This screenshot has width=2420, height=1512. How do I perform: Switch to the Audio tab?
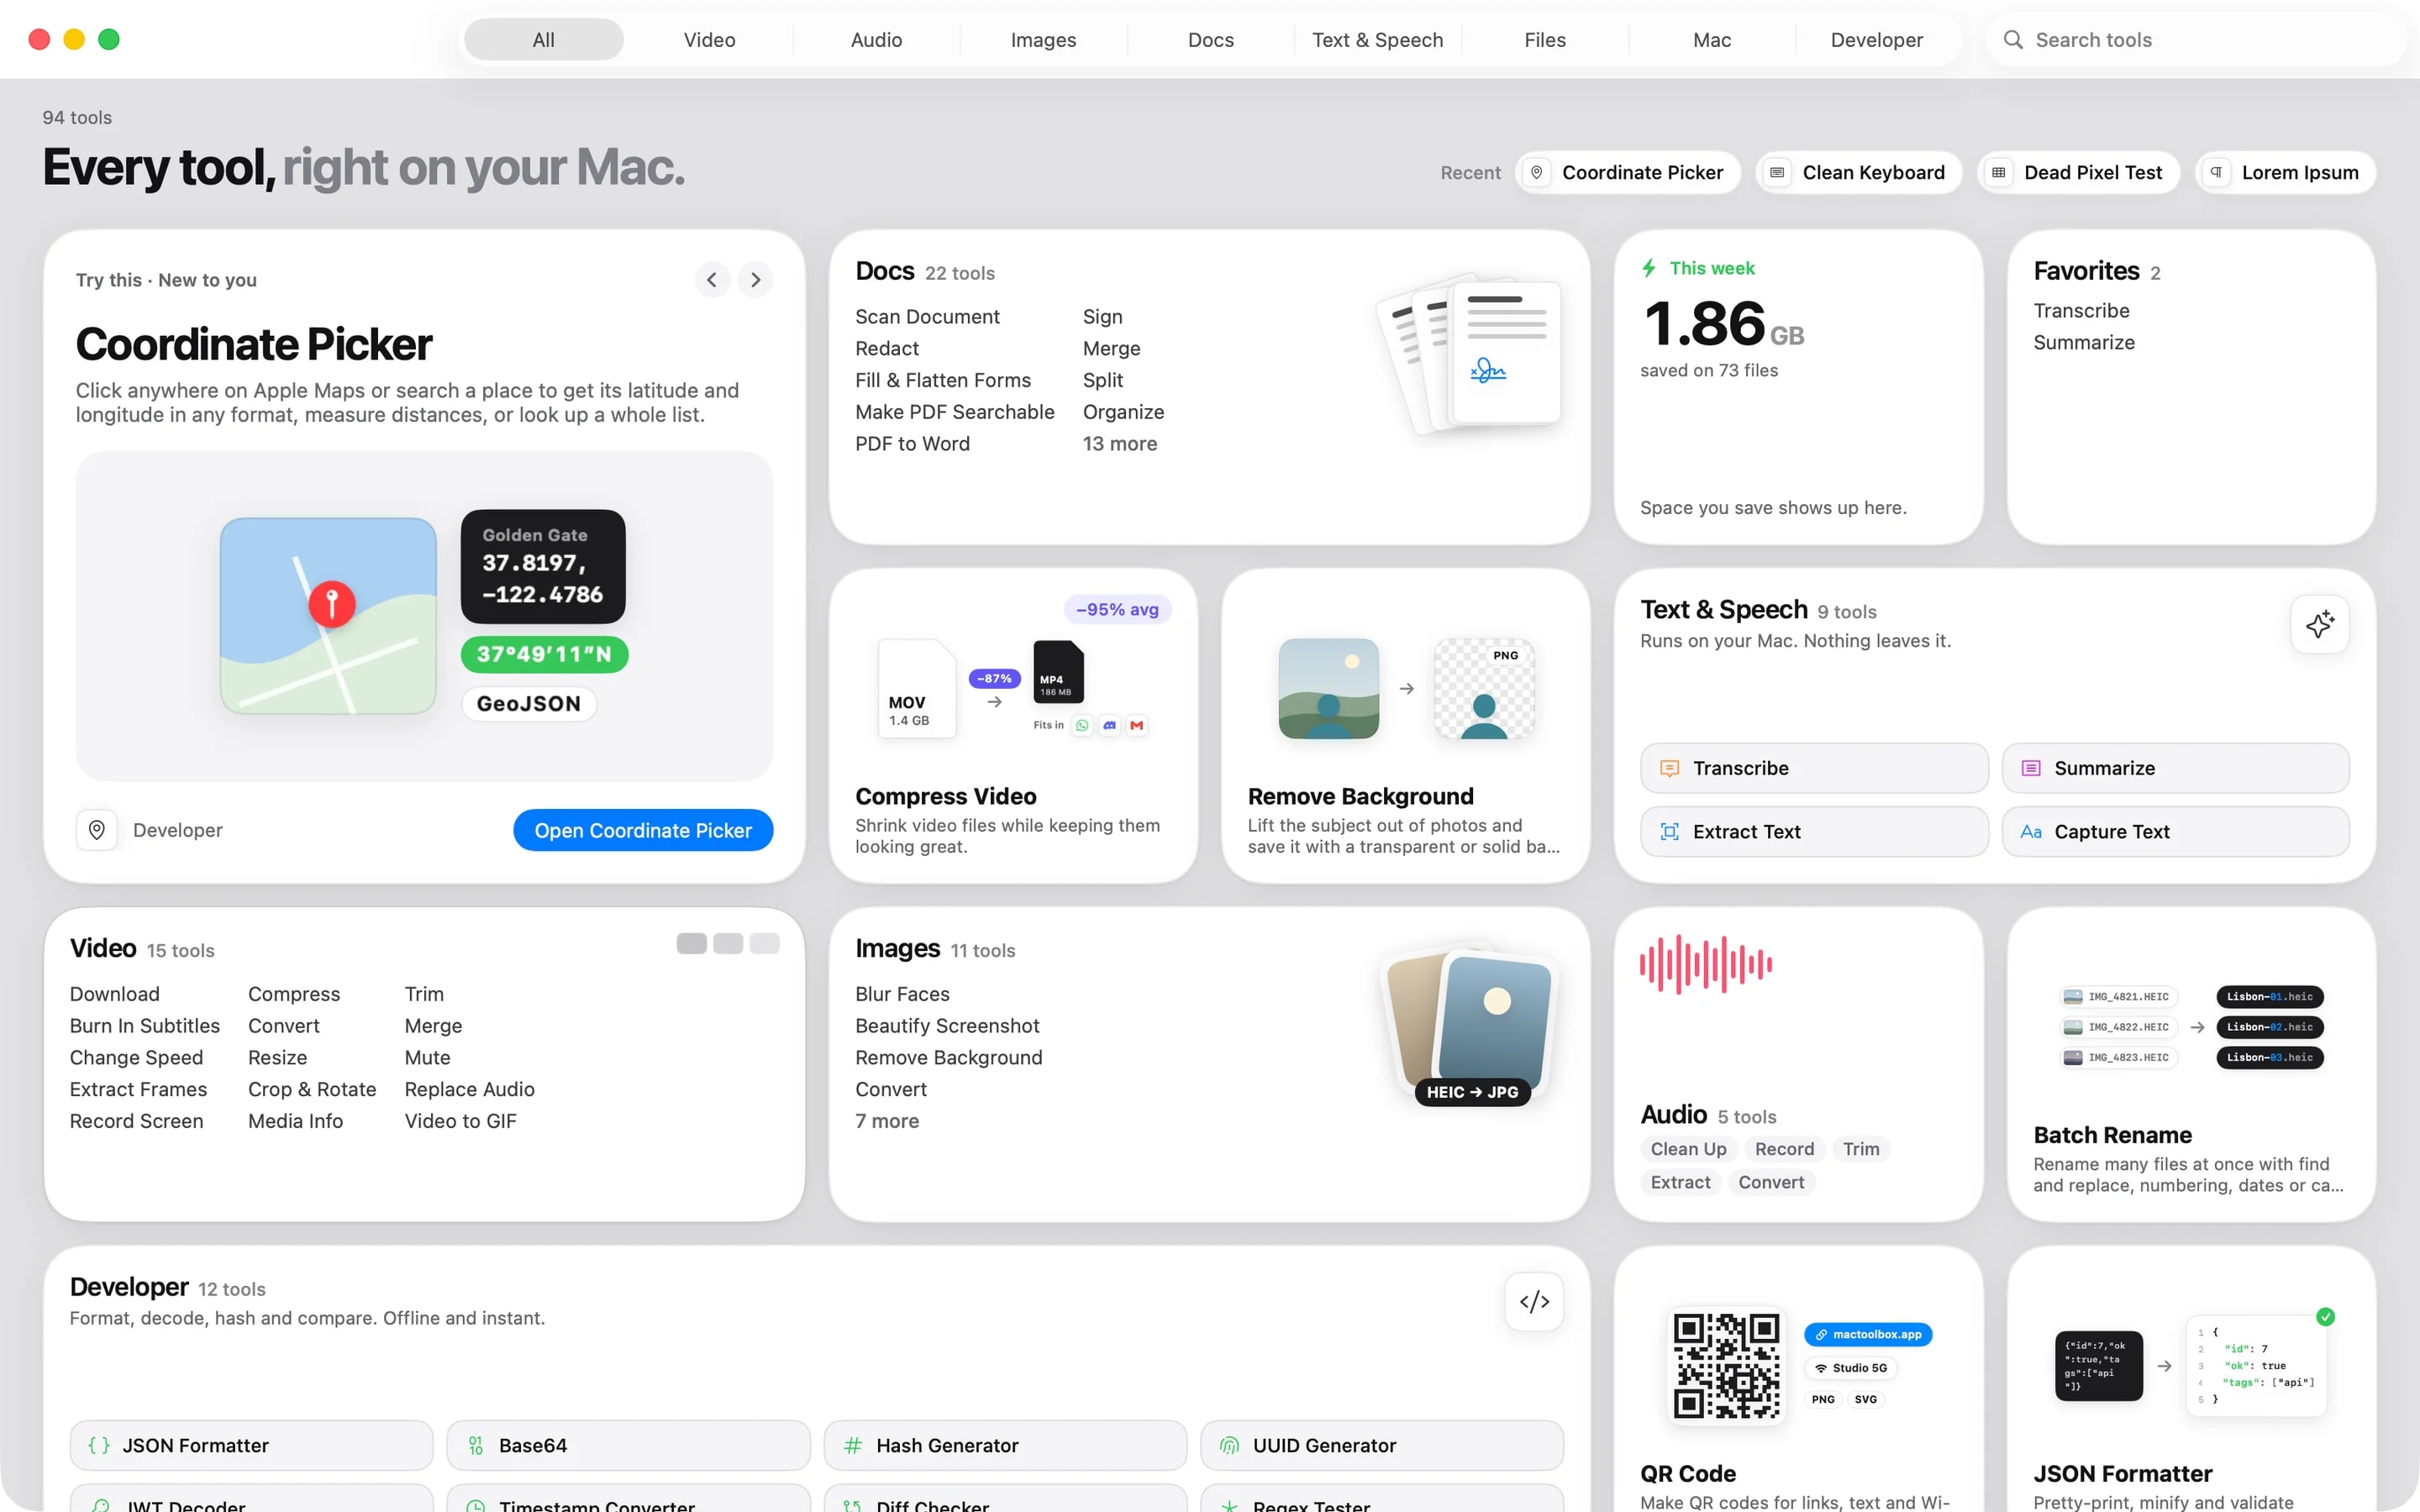point(876,40)
